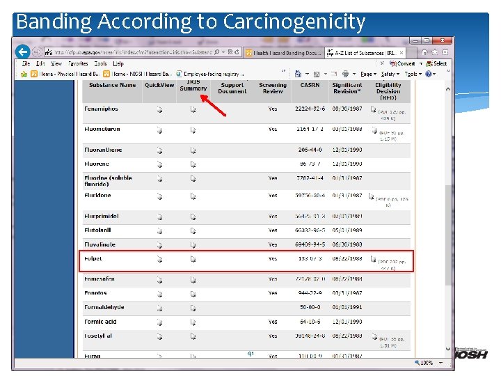Open IRIS Summary icon for Fluridone
The height and width of the screenshot is (376, 501).
point(193,196)
